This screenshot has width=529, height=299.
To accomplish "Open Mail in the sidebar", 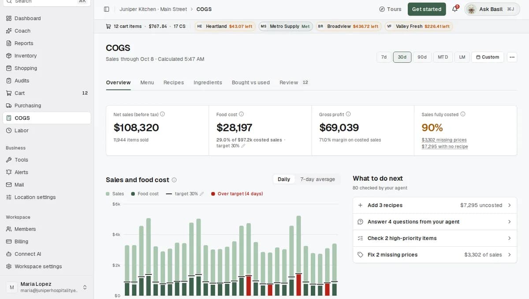I will tap(47, 185).
